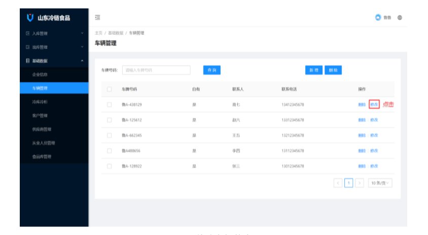Click the globe language icon
Screen dimensions: 428x235
click(400, 18)
